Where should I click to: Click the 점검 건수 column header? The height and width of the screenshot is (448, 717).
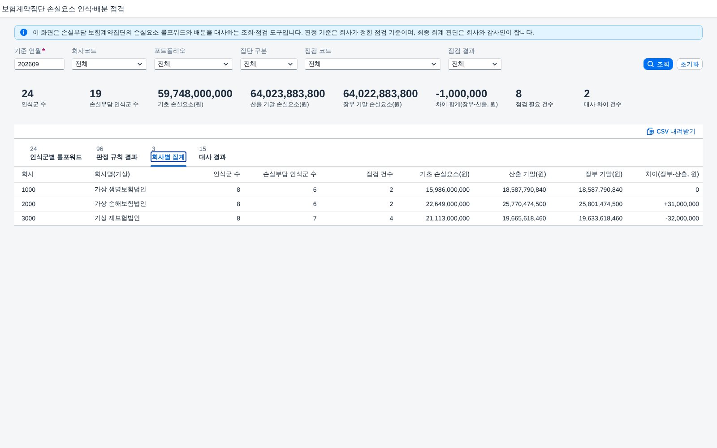click(x=380, y=174)
